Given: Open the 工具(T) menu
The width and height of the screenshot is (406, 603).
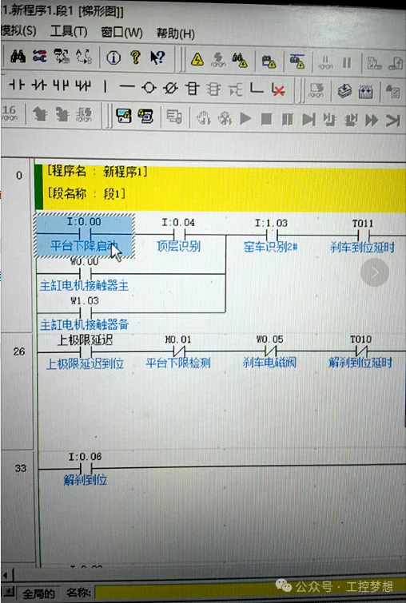Looking at the screenshot, I should click(x=69, y=31).
